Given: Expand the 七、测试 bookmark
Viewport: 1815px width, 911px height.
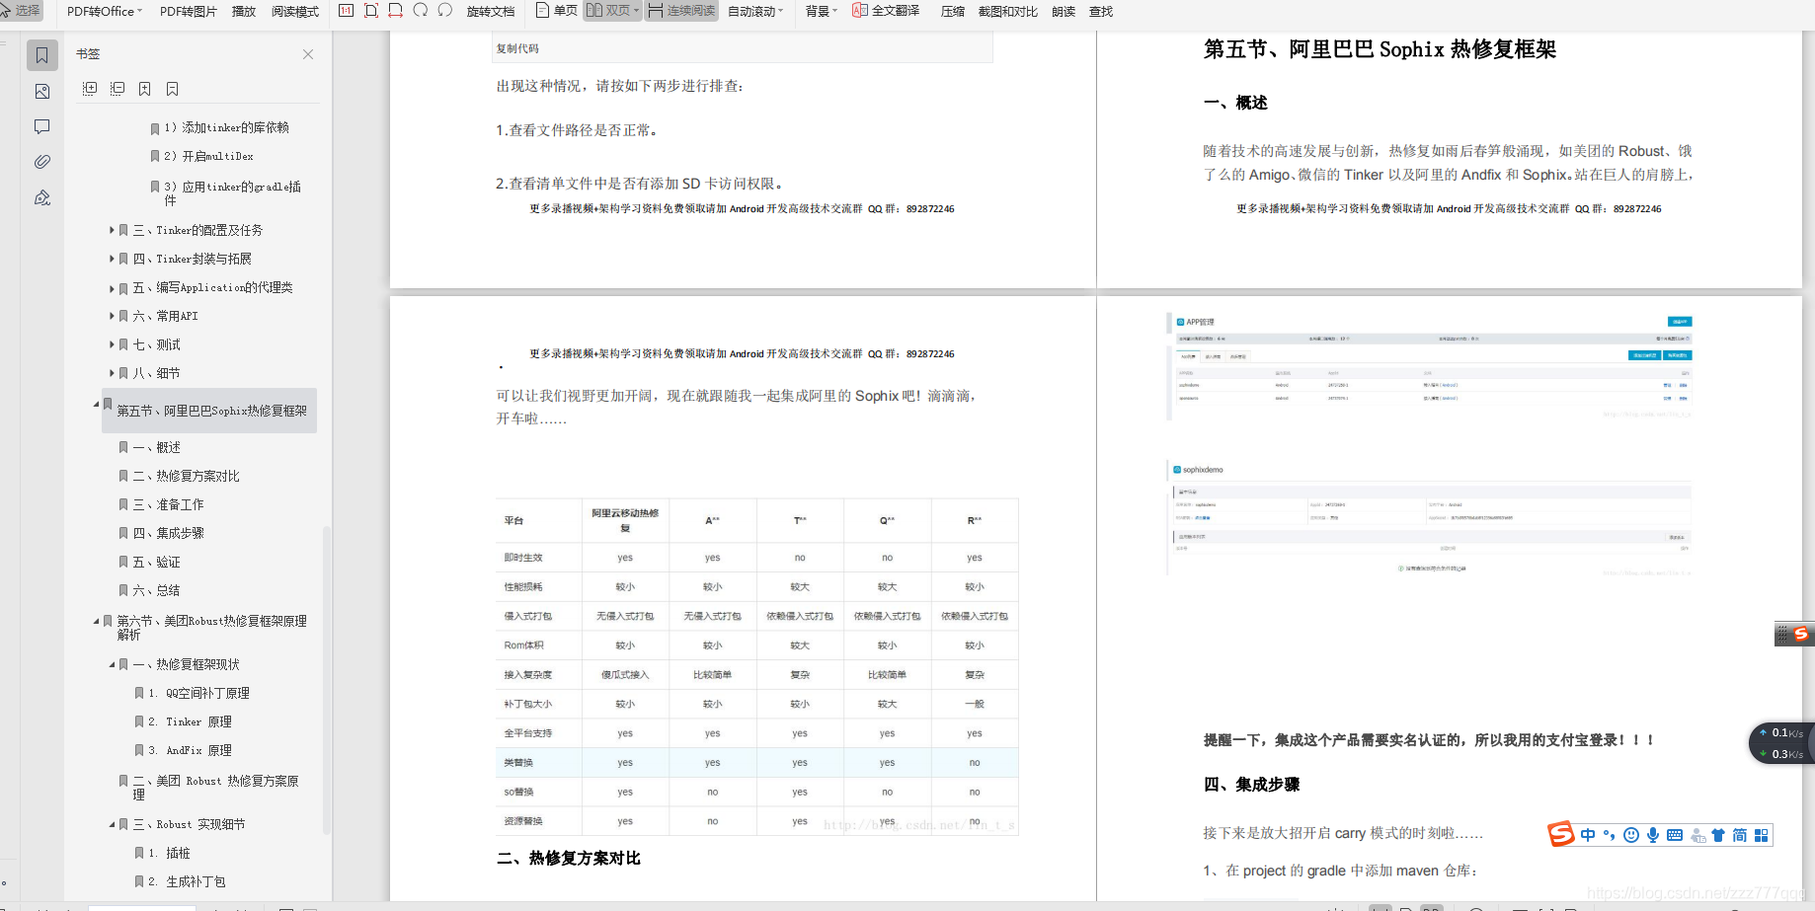Looking at the screenshot, I should pyautogui.click(x=112, y=345).
